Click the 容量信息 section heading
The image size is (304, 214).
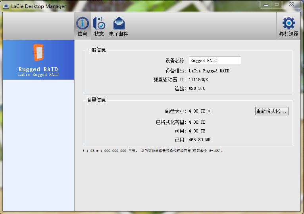pyautogui.click(x=96, y=100)
